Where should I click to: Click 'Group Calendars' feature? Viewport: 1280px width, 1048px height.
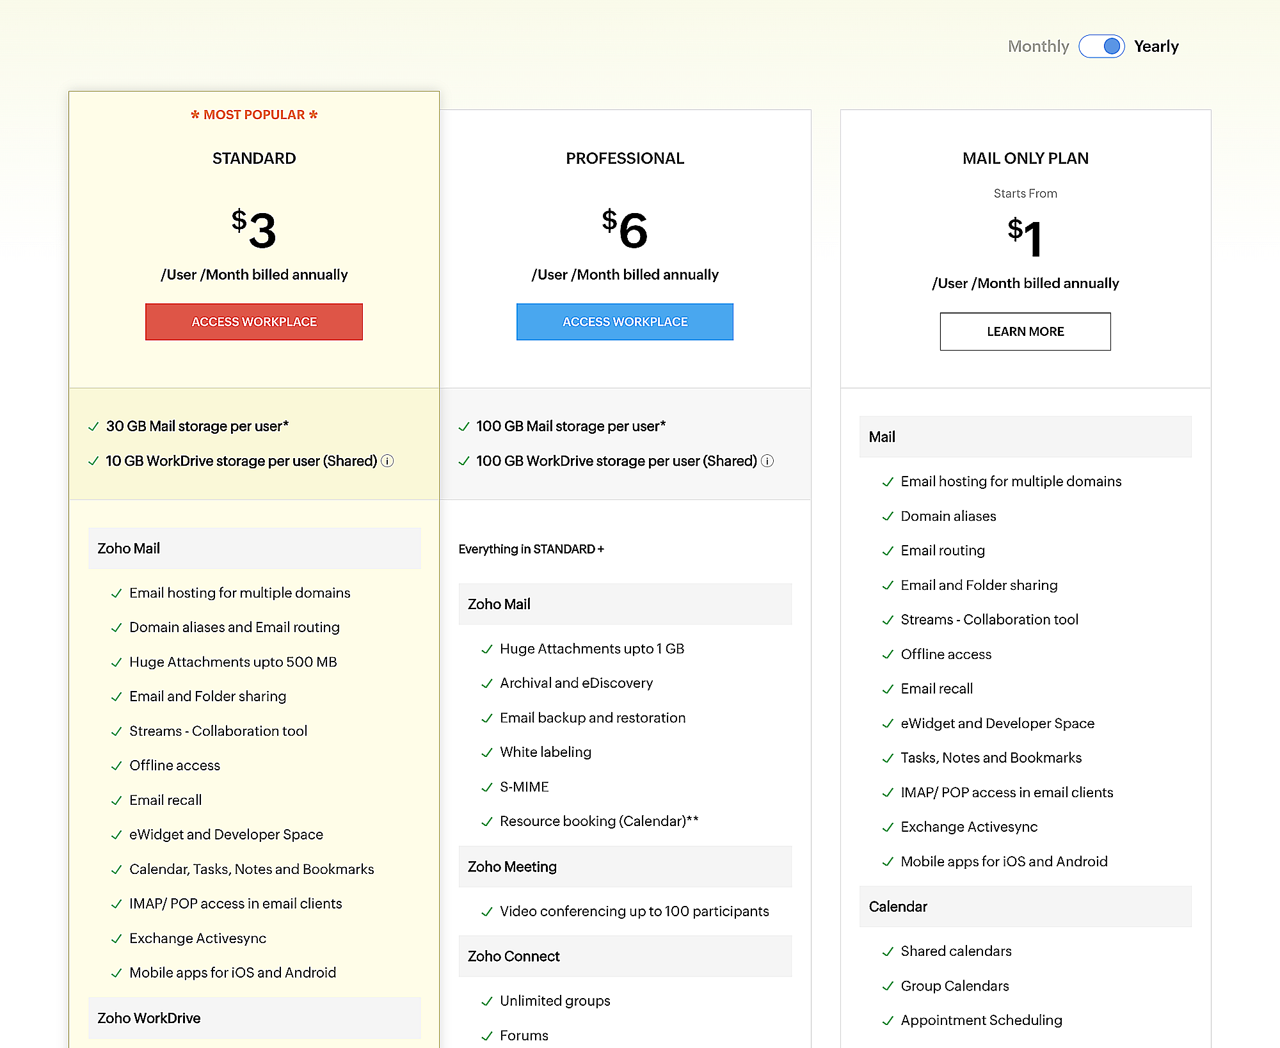(x=955, y=986)
